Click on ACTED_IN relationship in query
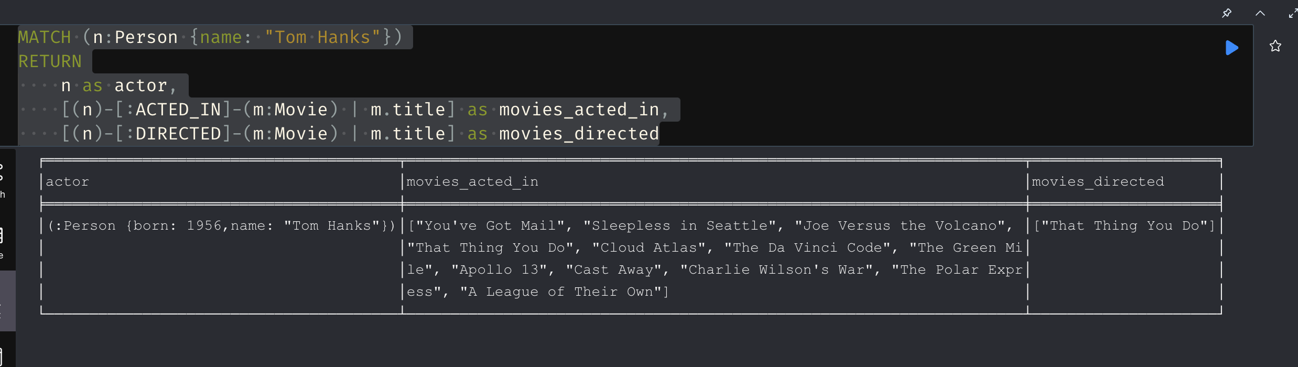 [178, 110]
